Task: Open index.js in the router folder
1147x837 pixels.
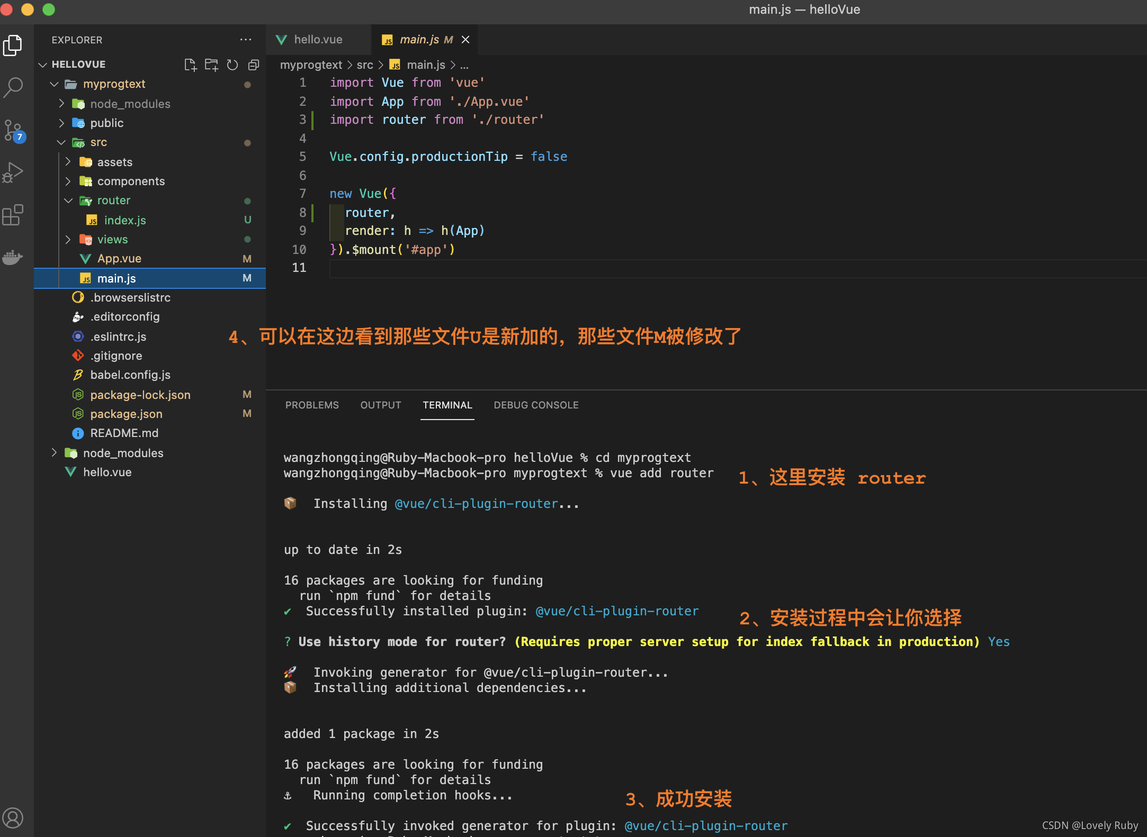Action: pos(124,220)
